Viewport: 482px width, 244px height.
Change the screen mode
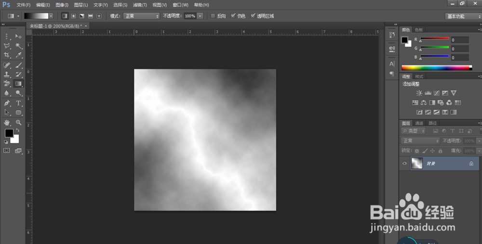(18, 150)
